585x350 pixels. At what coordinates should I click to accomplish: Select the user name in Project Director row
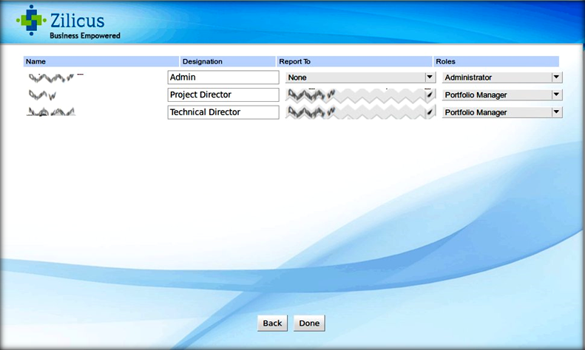point(43,95)
